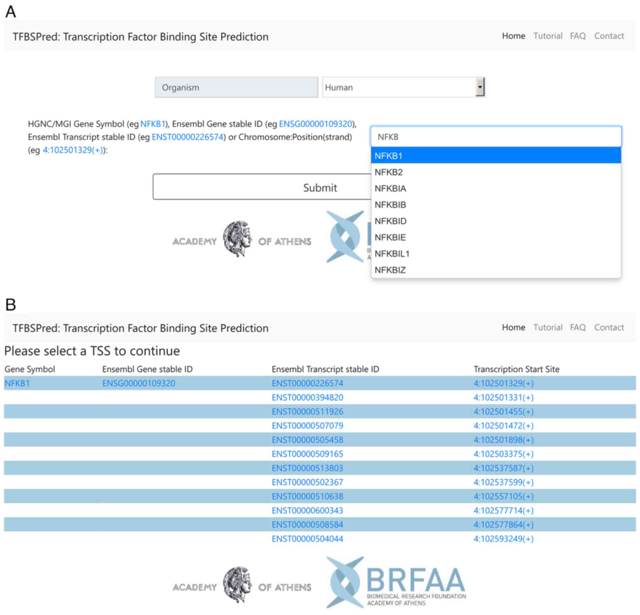Choose NFKBIA in the suggestion list
Viewport: 640px width, 615px height.
click(x=390, y=188)
